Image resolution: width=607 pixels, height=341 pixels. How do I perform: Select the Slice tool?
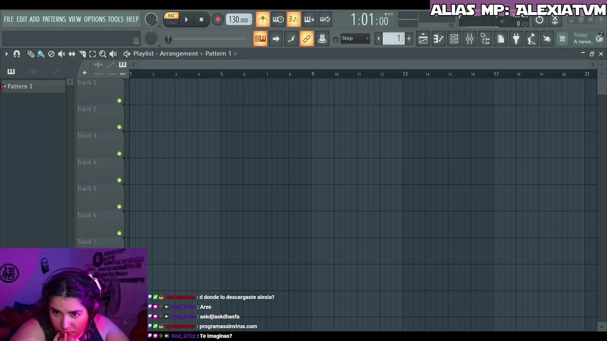pyautogui.click(x=83, y=54)
